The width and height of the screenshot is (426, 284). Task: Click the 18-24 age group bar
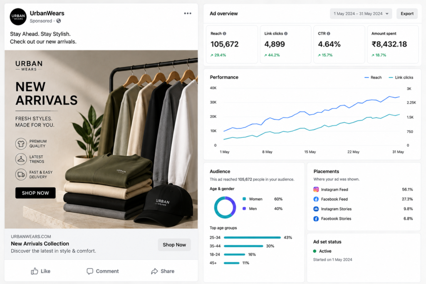[x=234, y=254]
